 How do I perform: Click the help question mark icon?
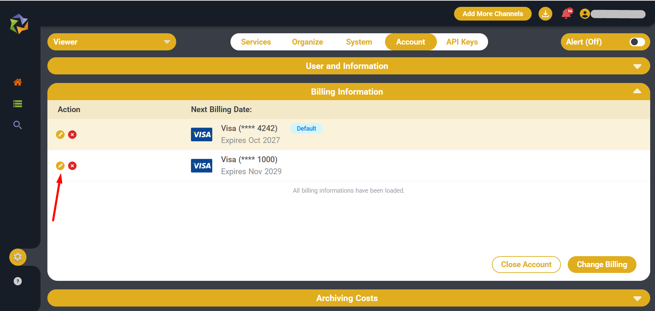pos(18,281)
